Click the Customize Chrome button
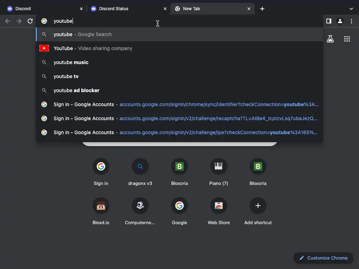 [323, 258]
